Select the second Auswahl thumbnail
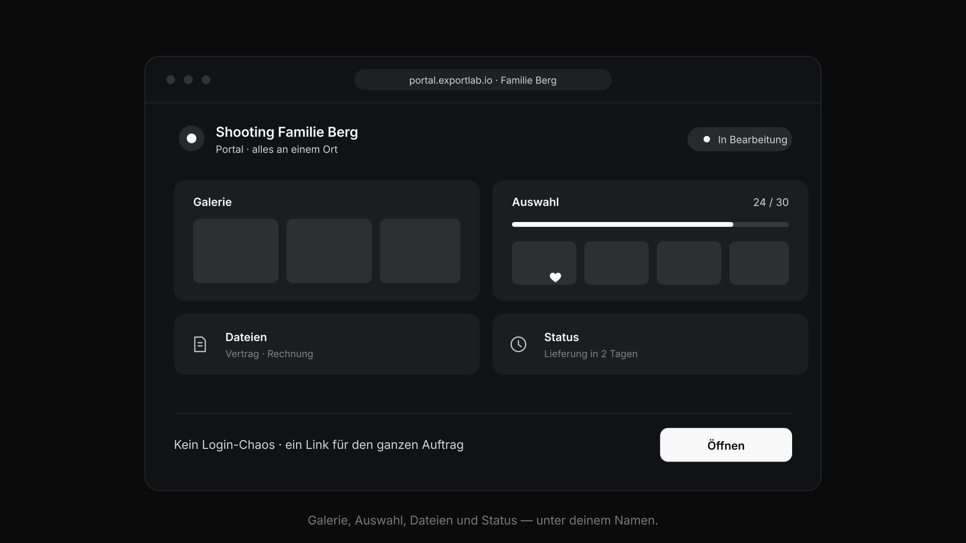Viewport: 966px width, 543px height. [x=616, y=263]
